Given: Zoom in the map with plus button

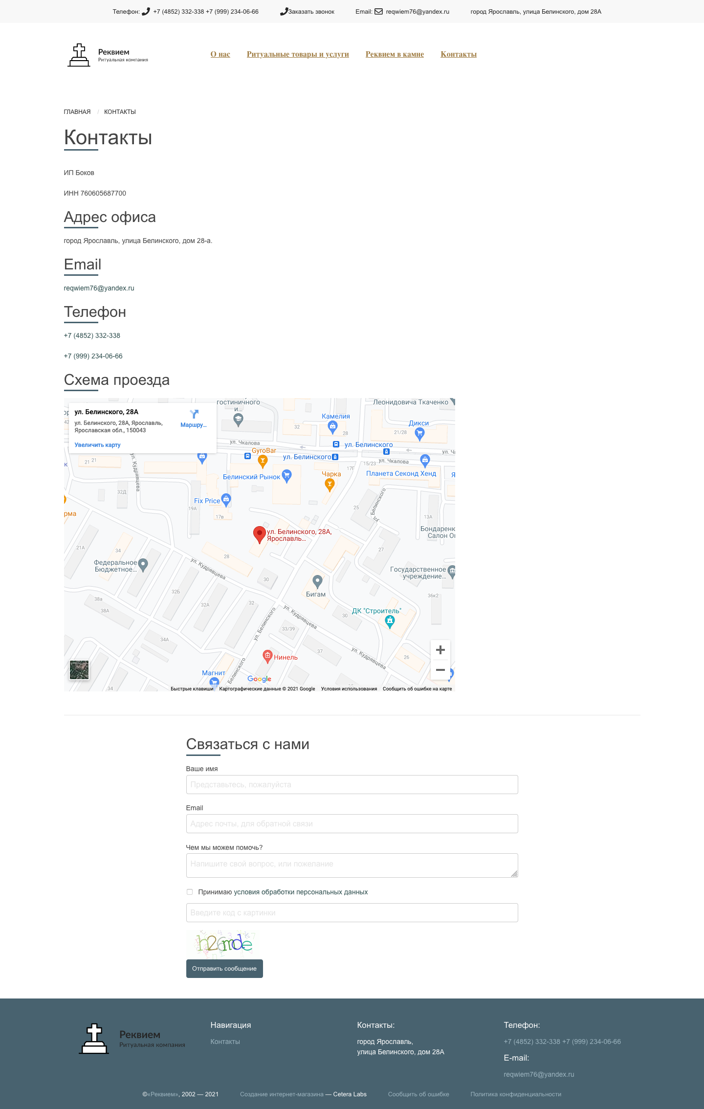Looking at the screenshot, I should (440, 650).
